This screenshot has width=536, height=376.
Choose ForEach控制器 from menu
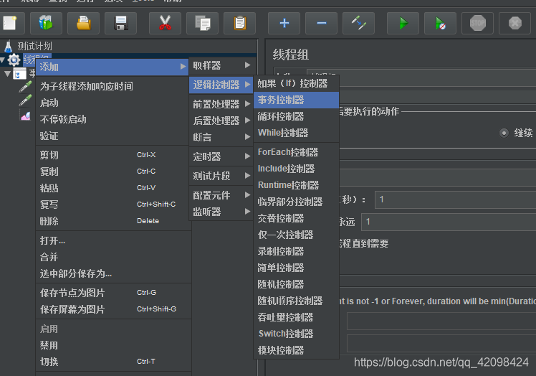click(296, 152)
